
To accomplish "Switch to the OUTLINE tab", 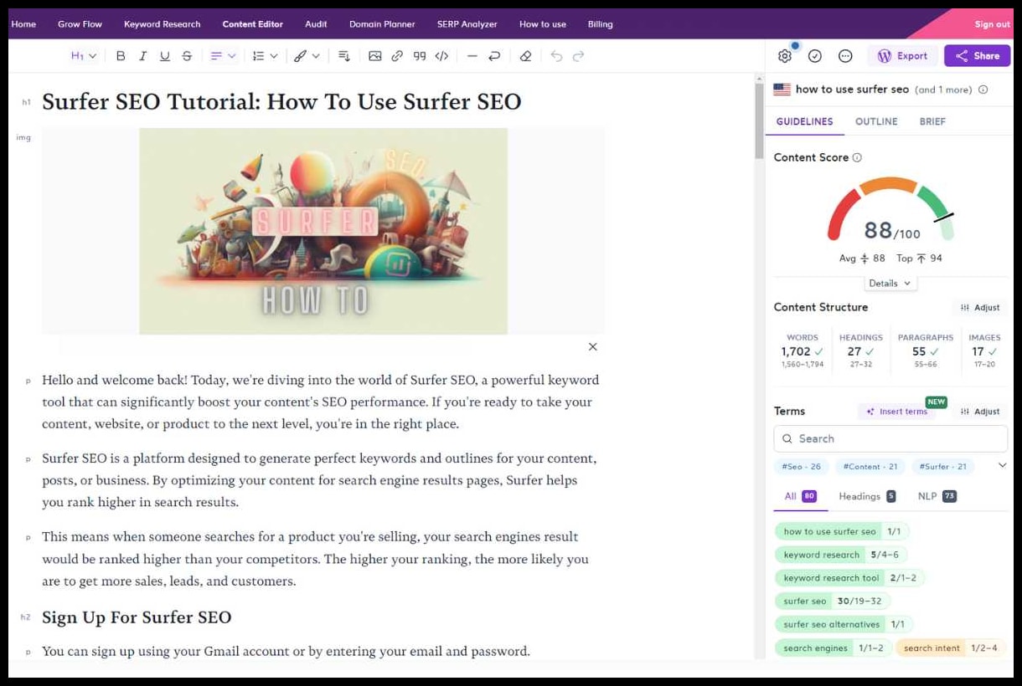I will click(876, 121).
